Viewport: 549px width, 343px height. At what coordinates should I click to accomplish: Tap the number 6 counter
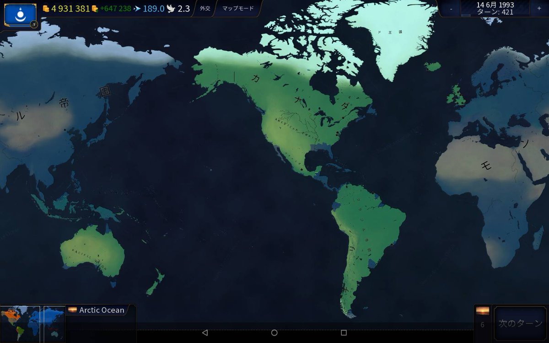pos(482,325)
